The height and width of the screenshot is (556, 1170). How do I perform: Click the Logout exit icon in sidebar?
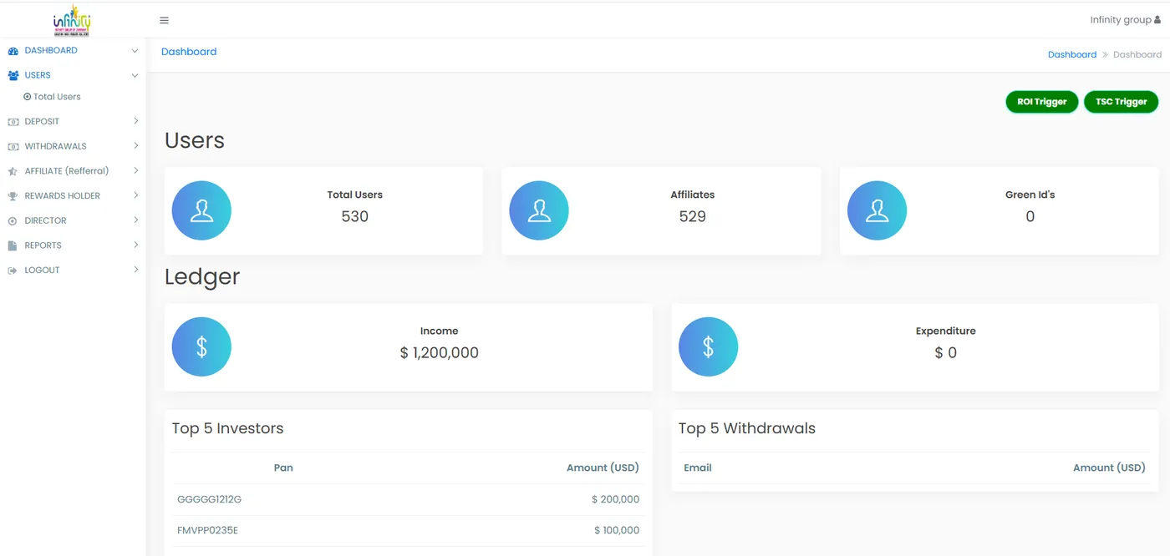[13, 270]
